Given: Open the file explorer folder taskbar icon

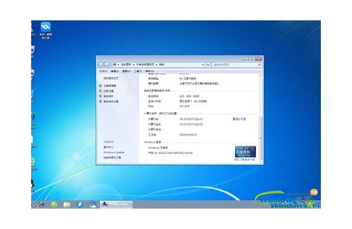Looking at the screenshot, I should click(x=67, y=204).
